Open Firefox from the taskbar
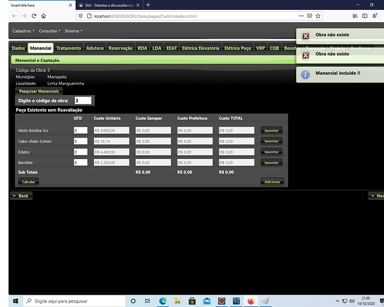Image resolution: width=384 pixels, height=307 pixels. [x=251, y=301]
